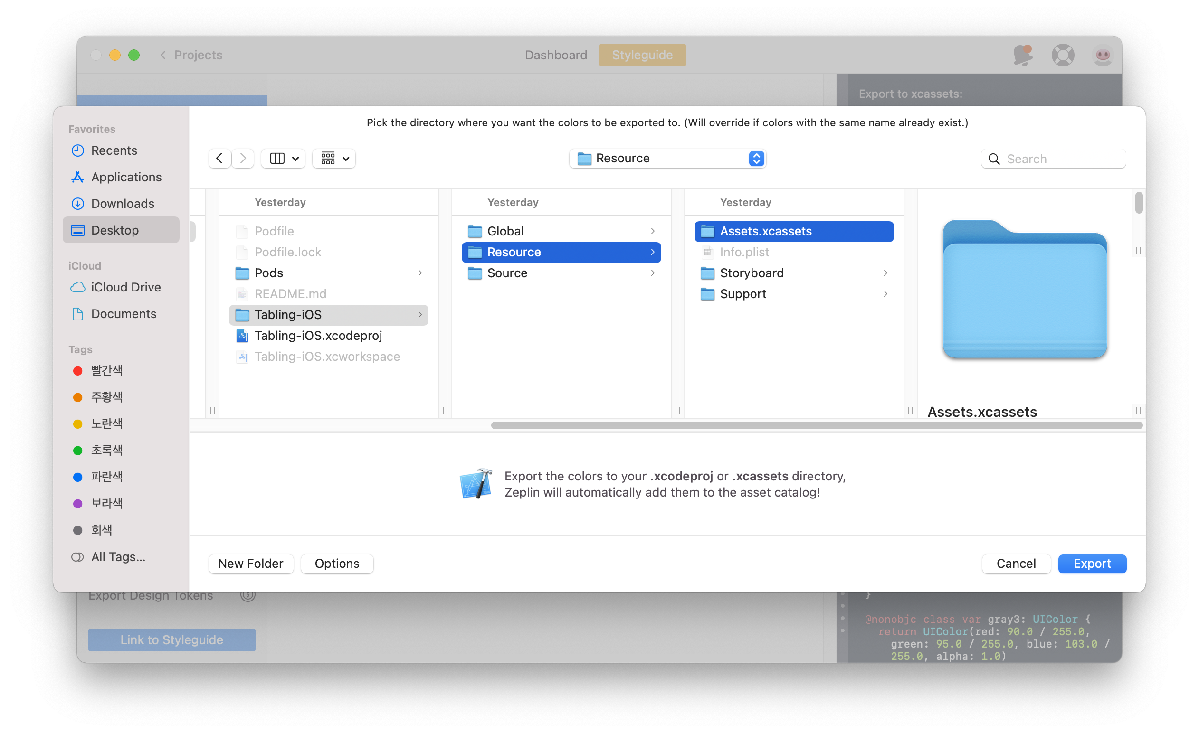Open the Source folder

[x=507, y=273]
